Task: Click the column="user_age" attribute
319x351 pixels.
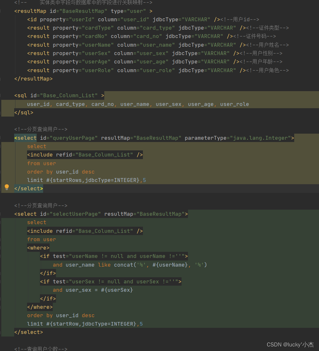Action: pyautogui.click(x=141, y=62)
